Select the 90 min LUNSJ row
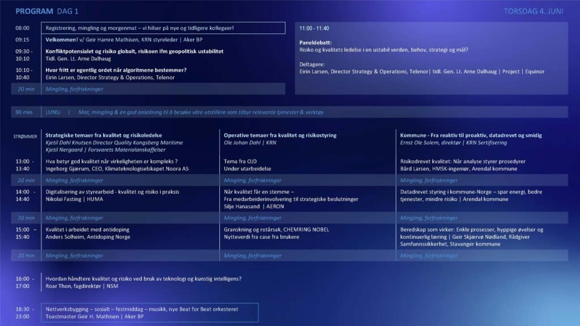580x326 pixels. [289, 112]
